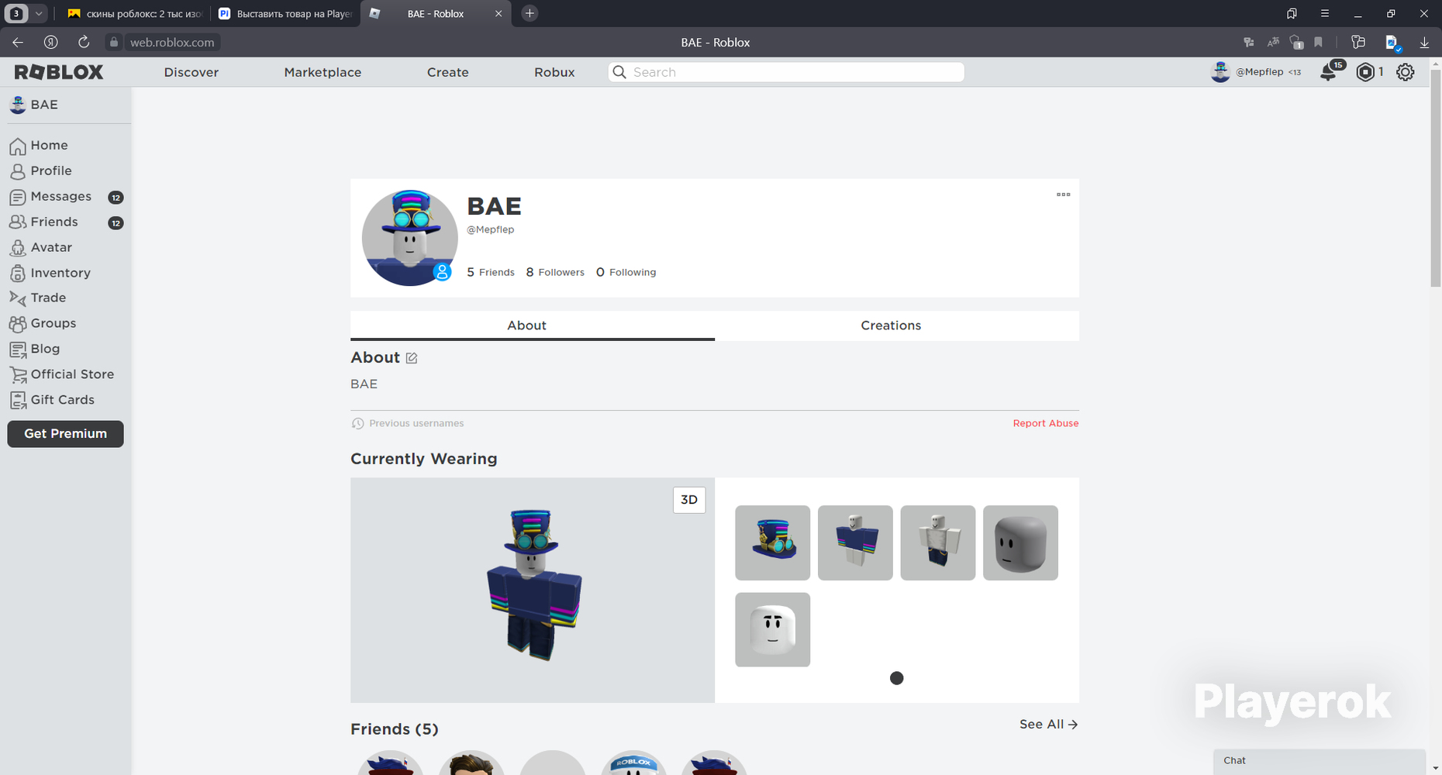Open the browser main menu icon
Image resolution: width=1442 pixels, height=775 pixels.
[1325, 13]
